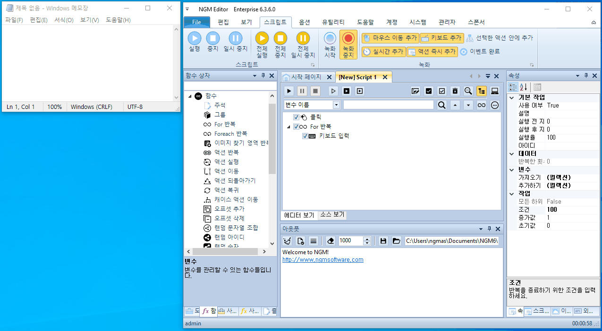Click the broom clean icon in 아웃풋 toolbar
This screenshot has height=331, width=602.
pyautogui.click(x=287, y=241)
